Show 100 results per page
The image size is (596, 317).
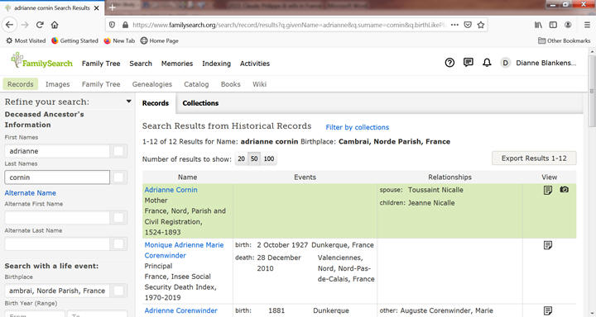269,158
